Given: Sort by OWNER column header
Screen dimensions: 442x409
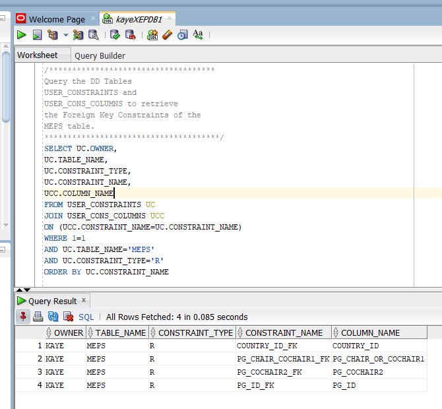Looking at the screenshot, I should pyautogui.click(x=65, y=333).
